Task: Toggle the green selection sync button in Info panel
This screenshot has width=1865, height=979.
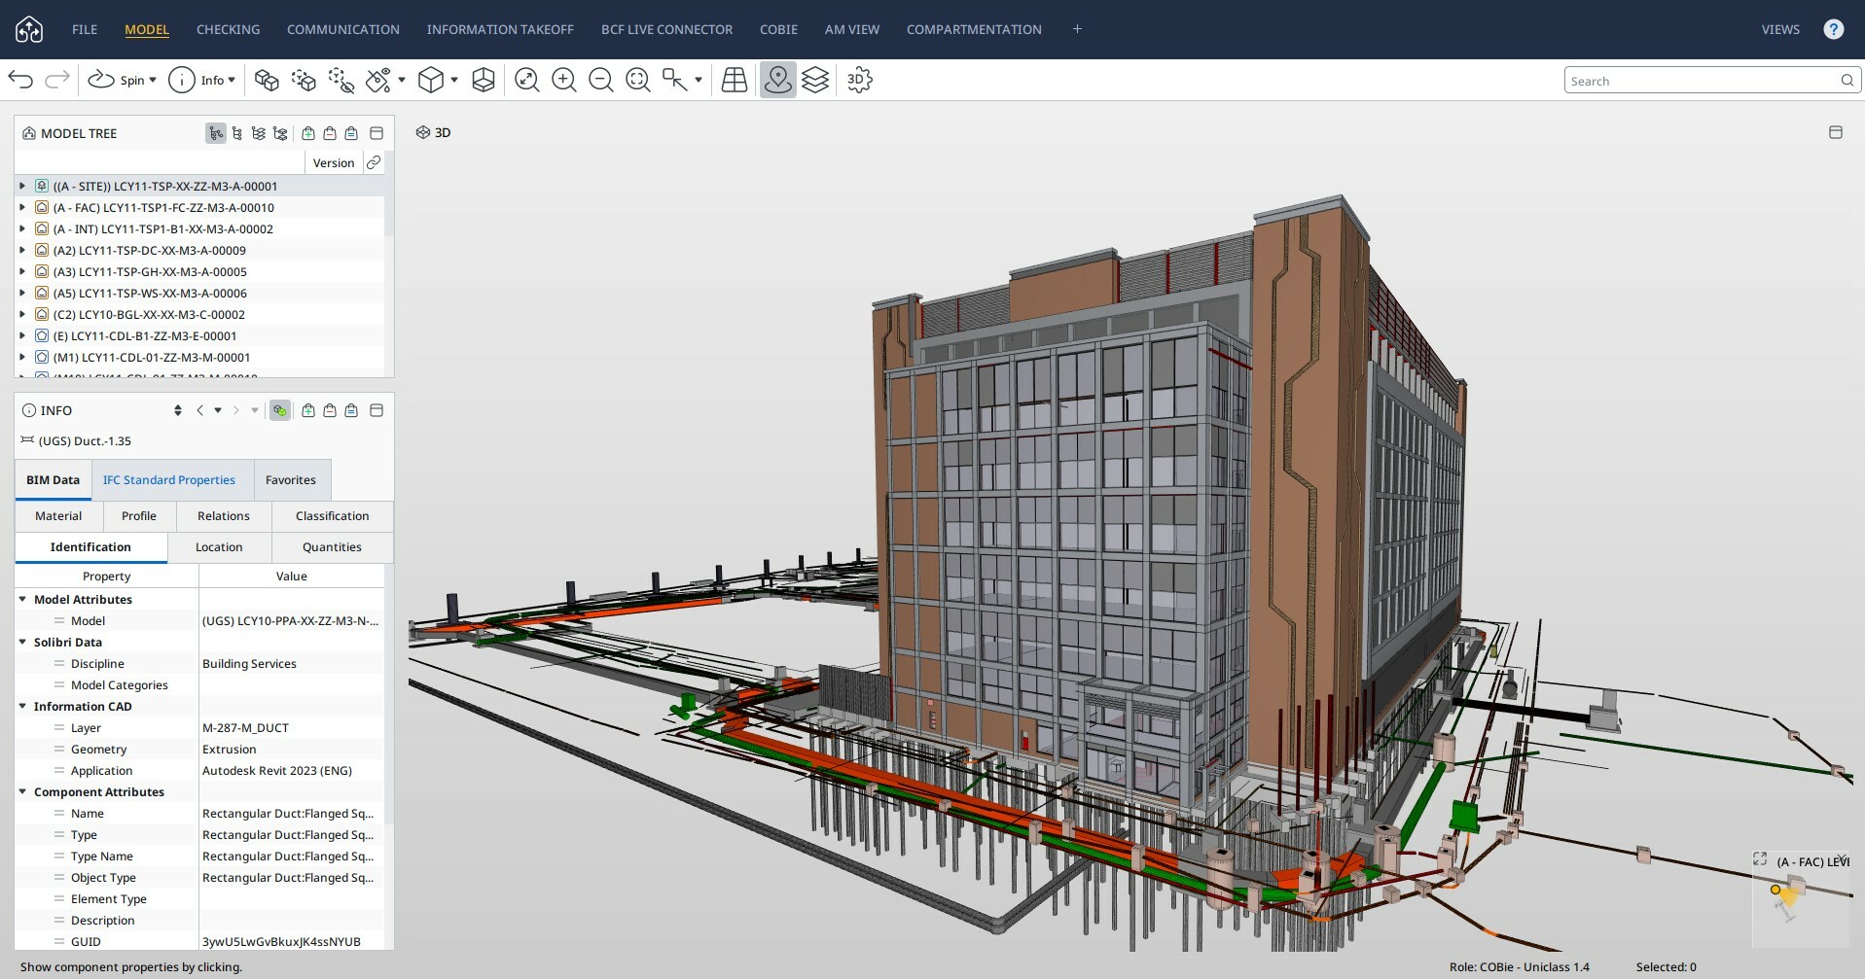Action: tap(280, 410)
